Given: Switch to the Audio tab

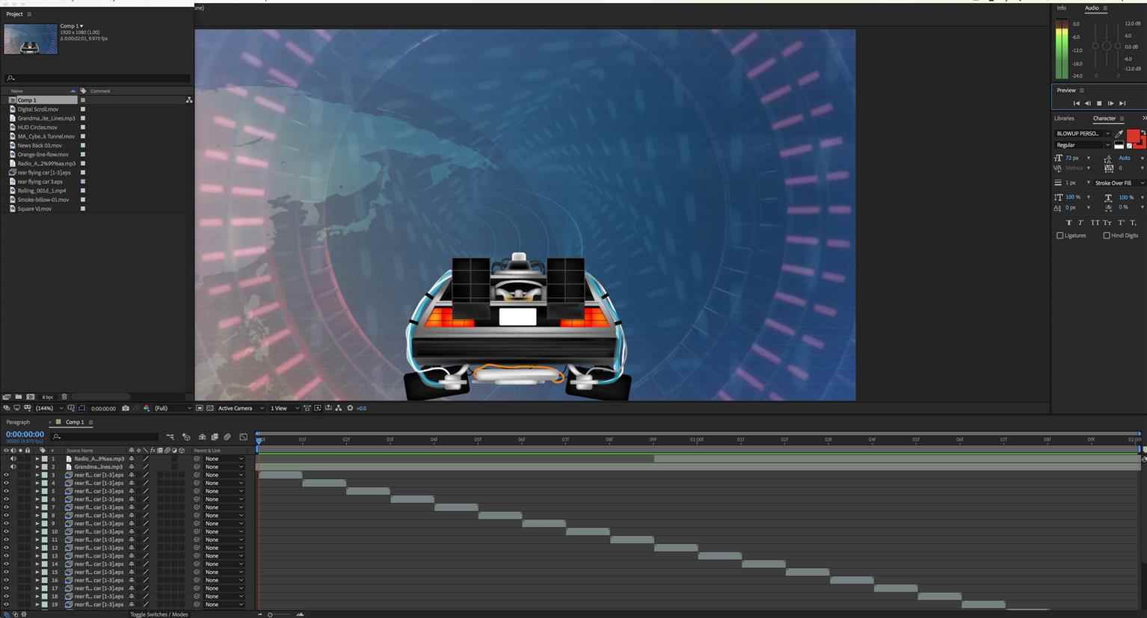Looking at the screenshot, I should click(1092, 8).
